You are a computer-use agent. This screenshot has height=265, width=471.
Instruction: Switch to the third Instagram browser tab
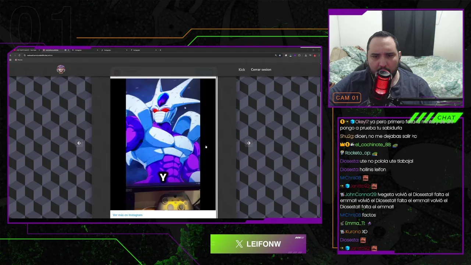144,50
